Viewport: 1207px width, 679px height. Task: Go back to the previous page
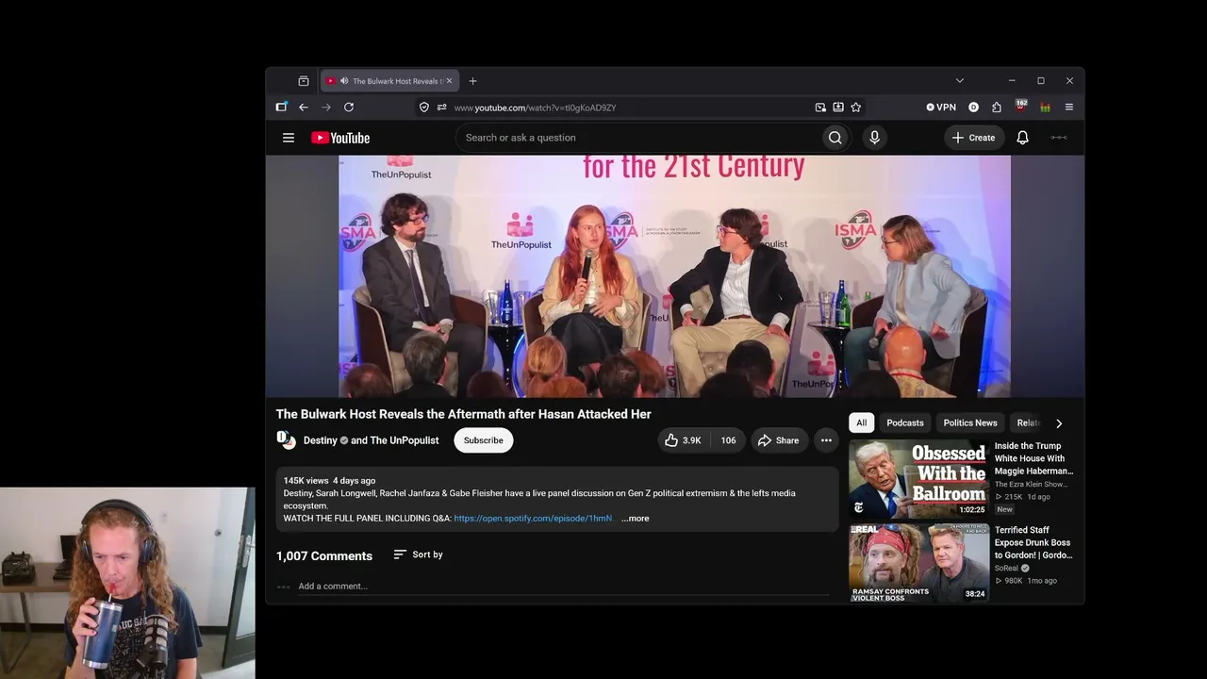304,108
